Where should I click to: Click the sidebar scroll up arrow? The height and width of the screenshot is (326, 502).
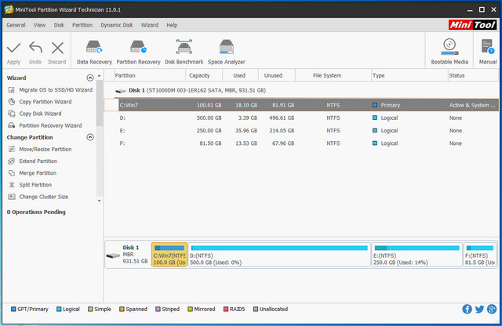[100, 76]
